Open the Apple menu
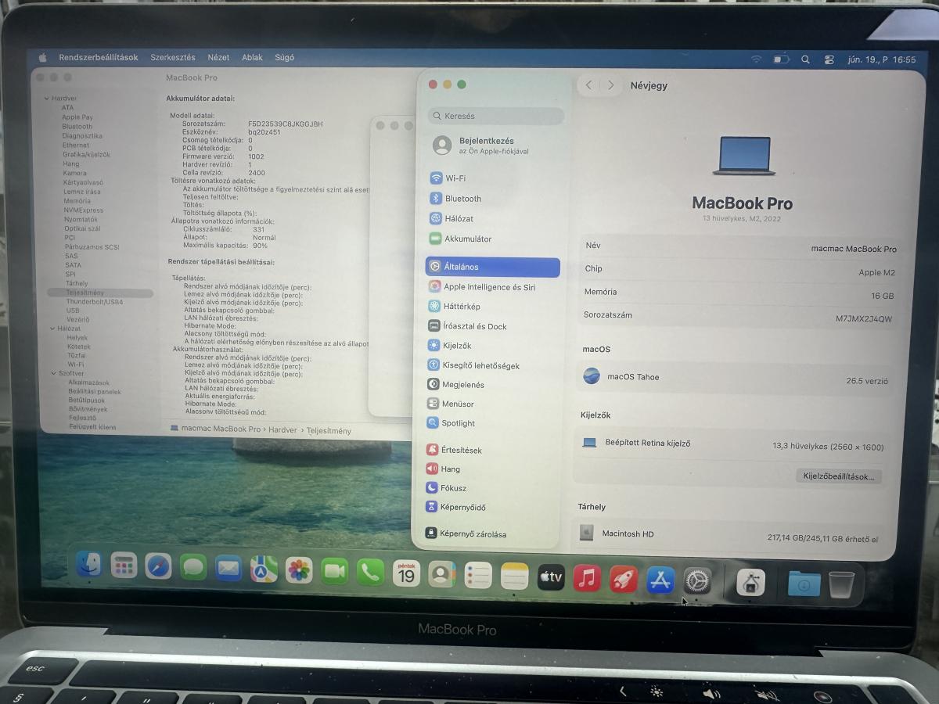 click(43, 58)
